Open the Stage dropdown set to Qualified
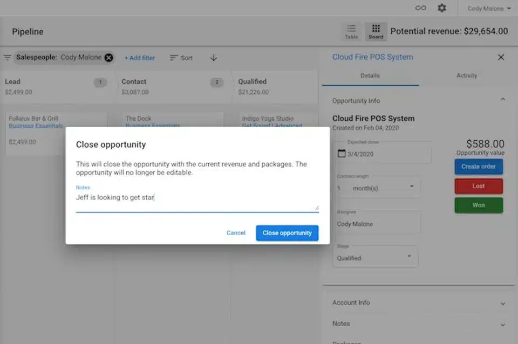 pos(409,256)
